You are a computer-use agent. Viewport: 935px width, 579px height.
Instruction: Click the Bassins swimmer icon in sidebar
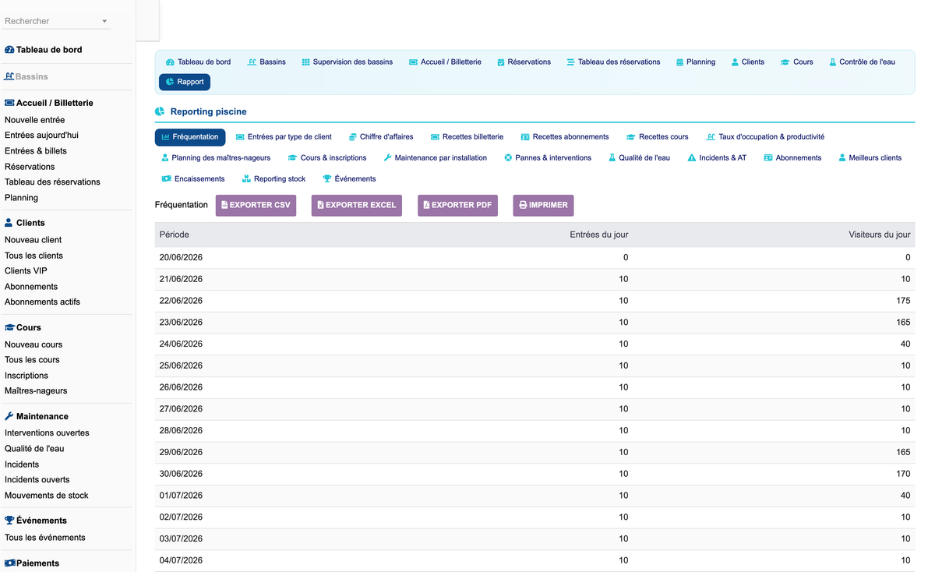(x=9, y=76)
